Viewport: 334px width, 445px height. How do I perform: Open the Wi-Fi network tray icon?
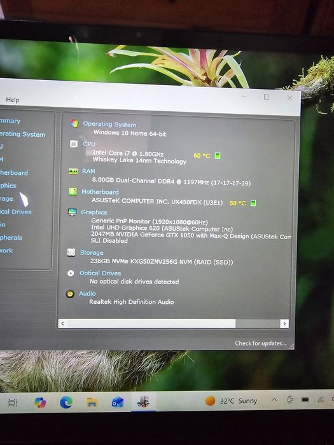point(321,400)
